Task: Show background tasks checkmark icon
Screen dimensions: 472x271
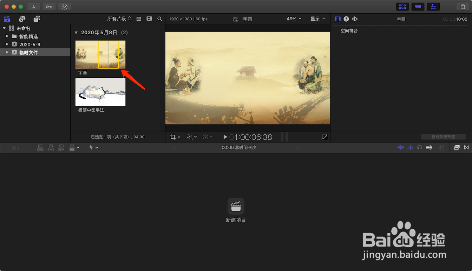Action: (x=65, y=7)
